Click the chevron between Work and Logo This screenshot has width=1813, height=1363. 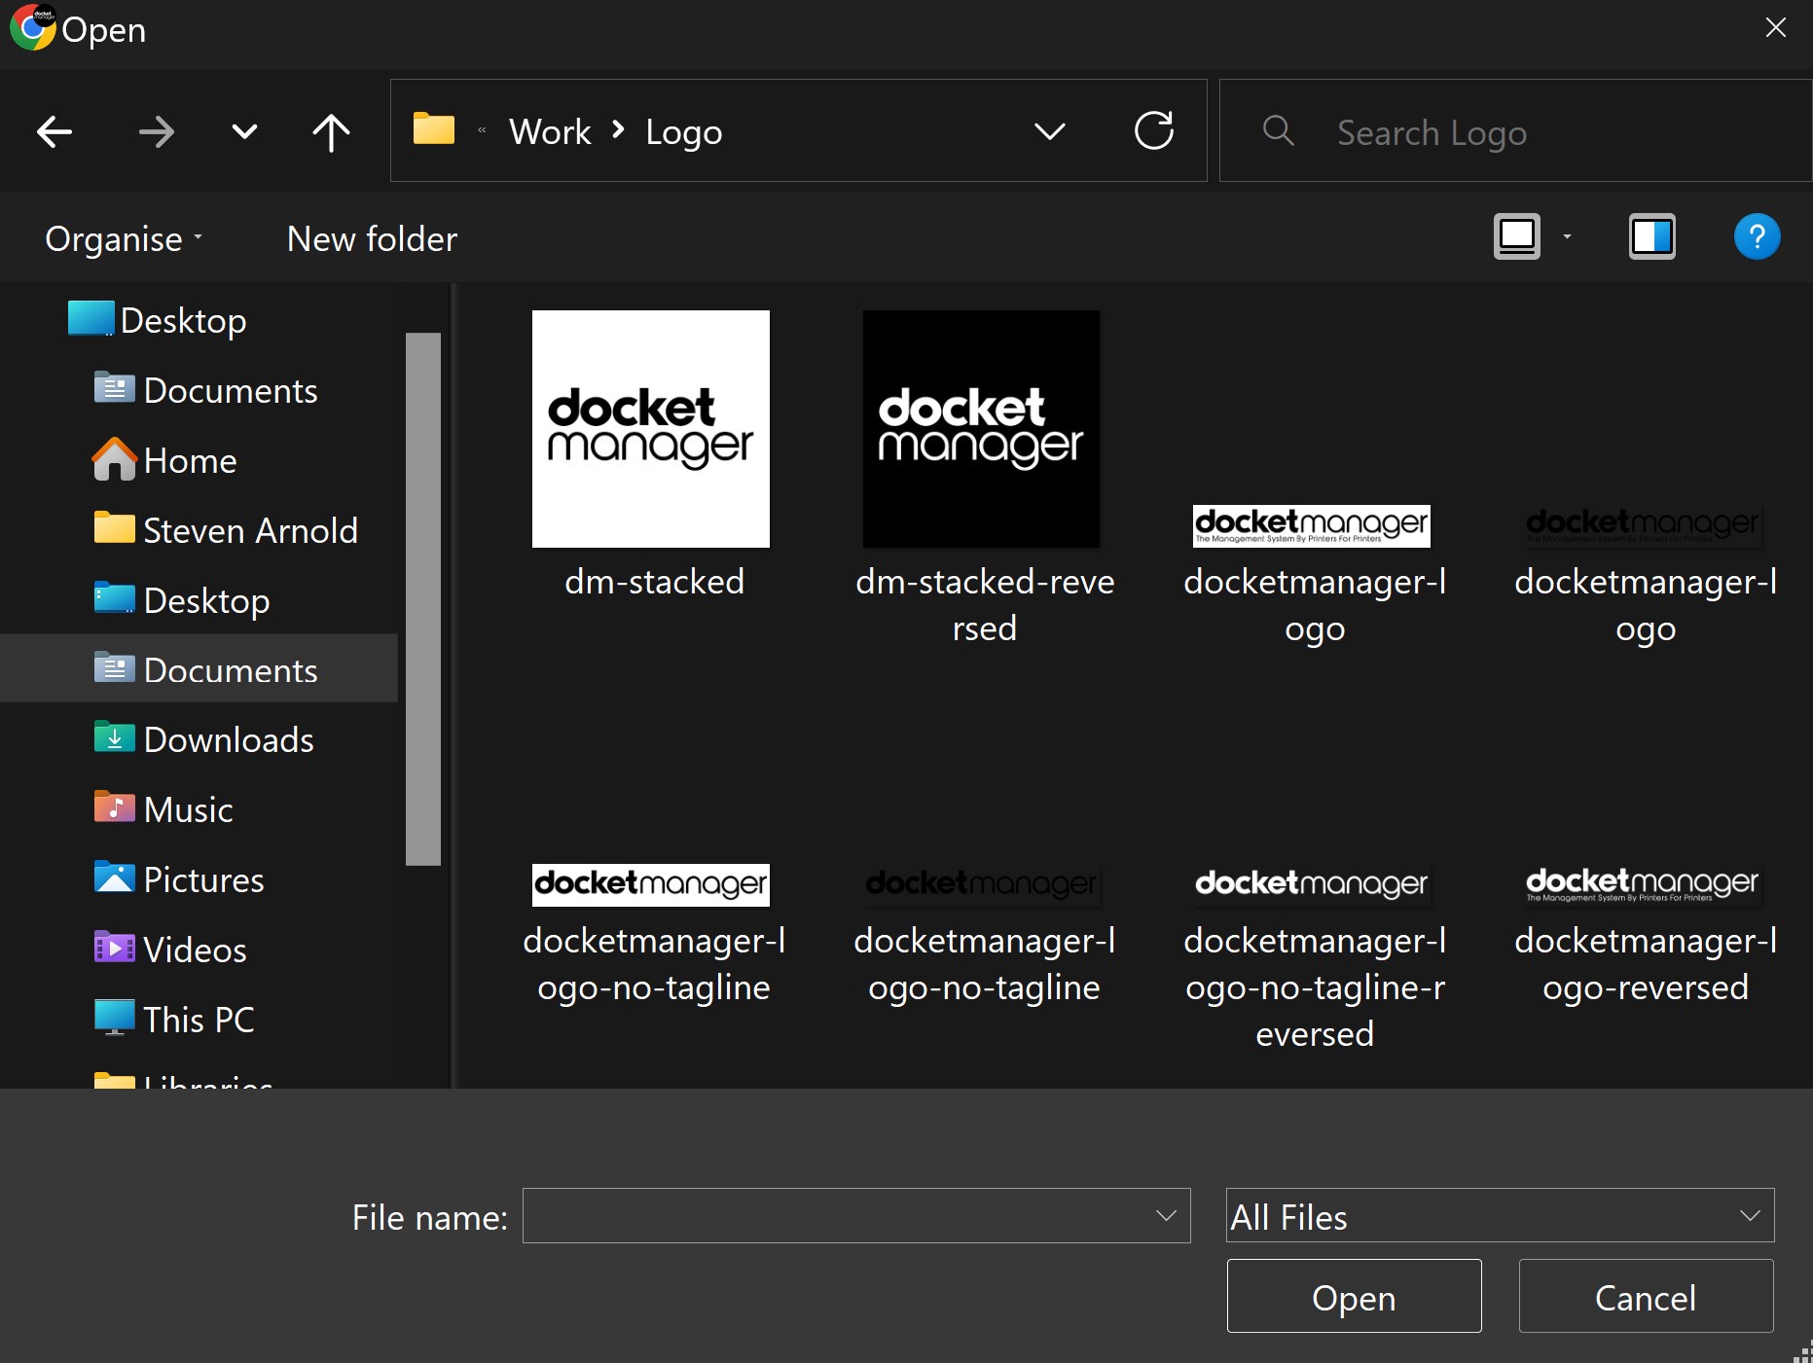tap(618, 130)
